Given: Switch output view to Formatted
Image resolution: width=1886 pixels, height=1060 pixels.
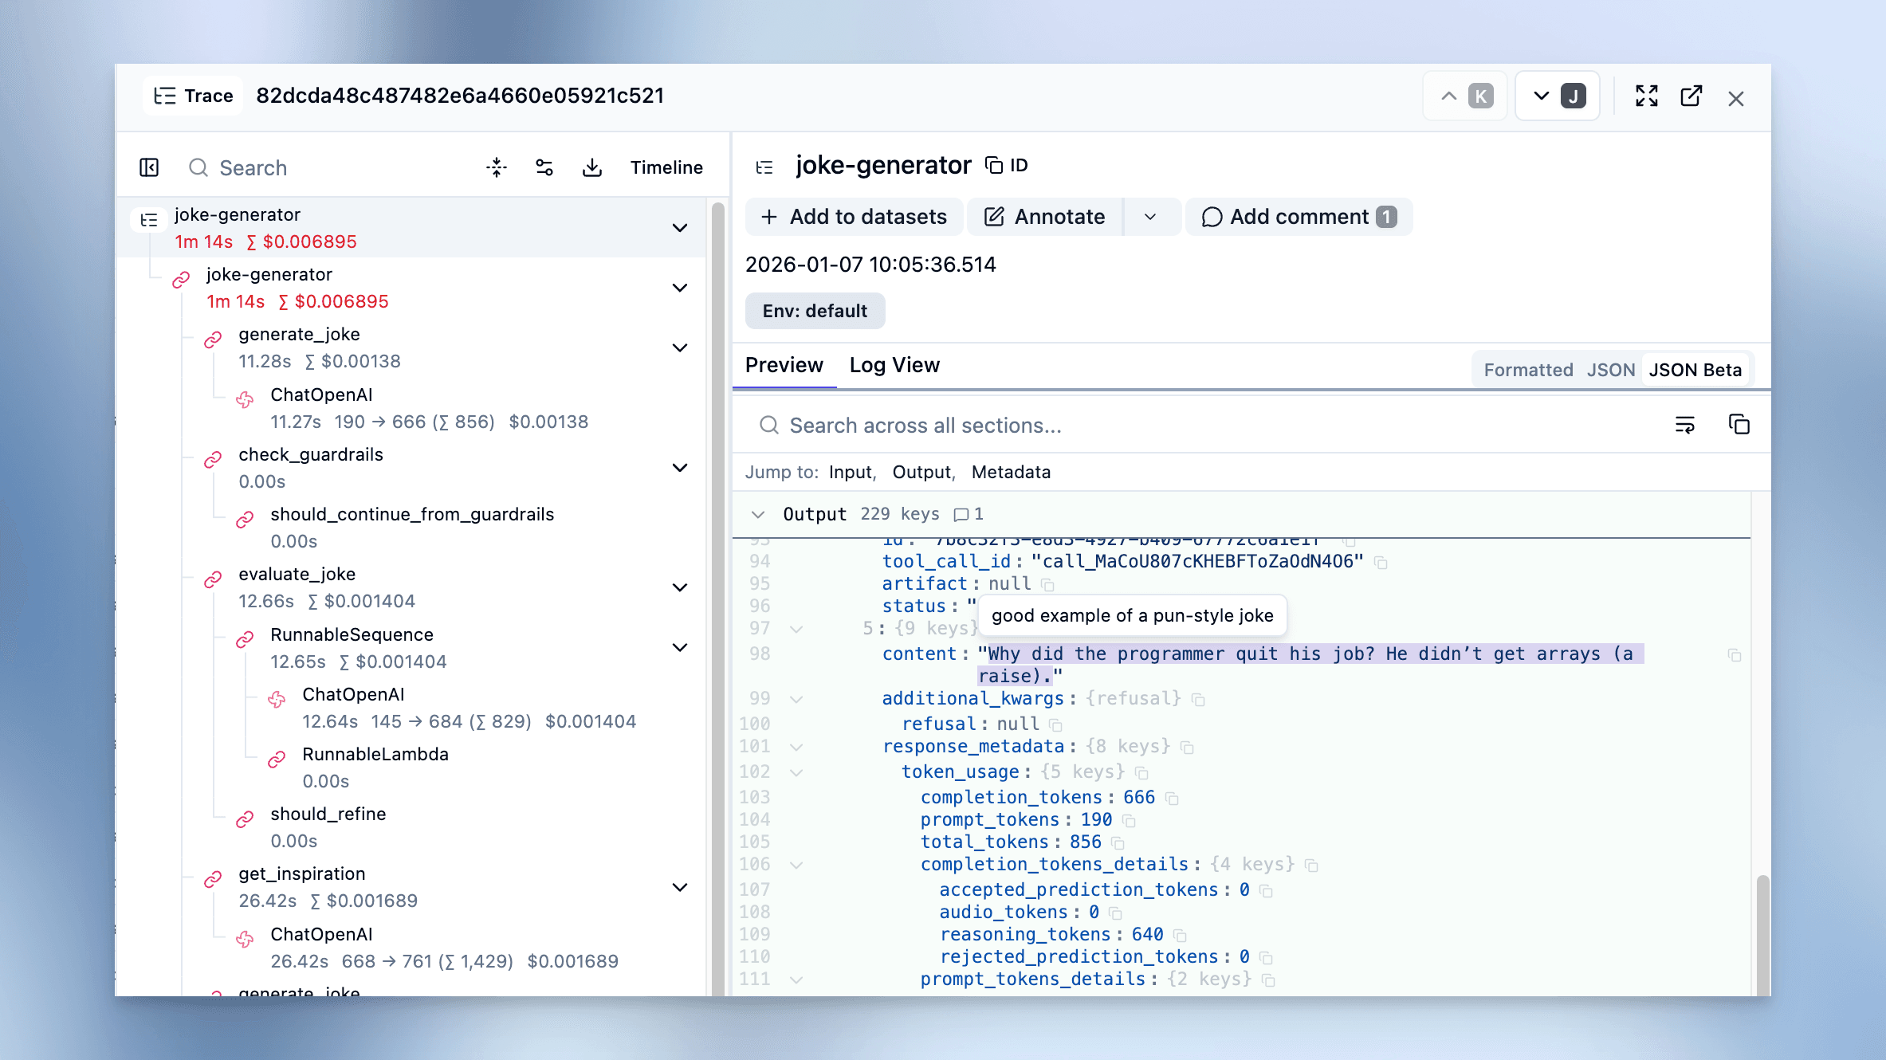Looking at the screenshot, I should pos(1526,369).
